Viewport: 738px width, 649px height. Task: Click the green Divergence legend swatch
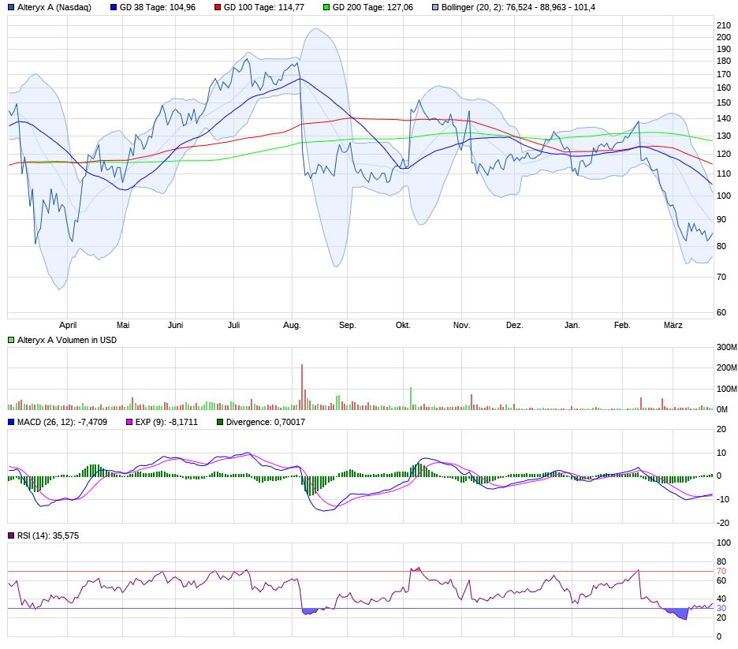point(220,422)
